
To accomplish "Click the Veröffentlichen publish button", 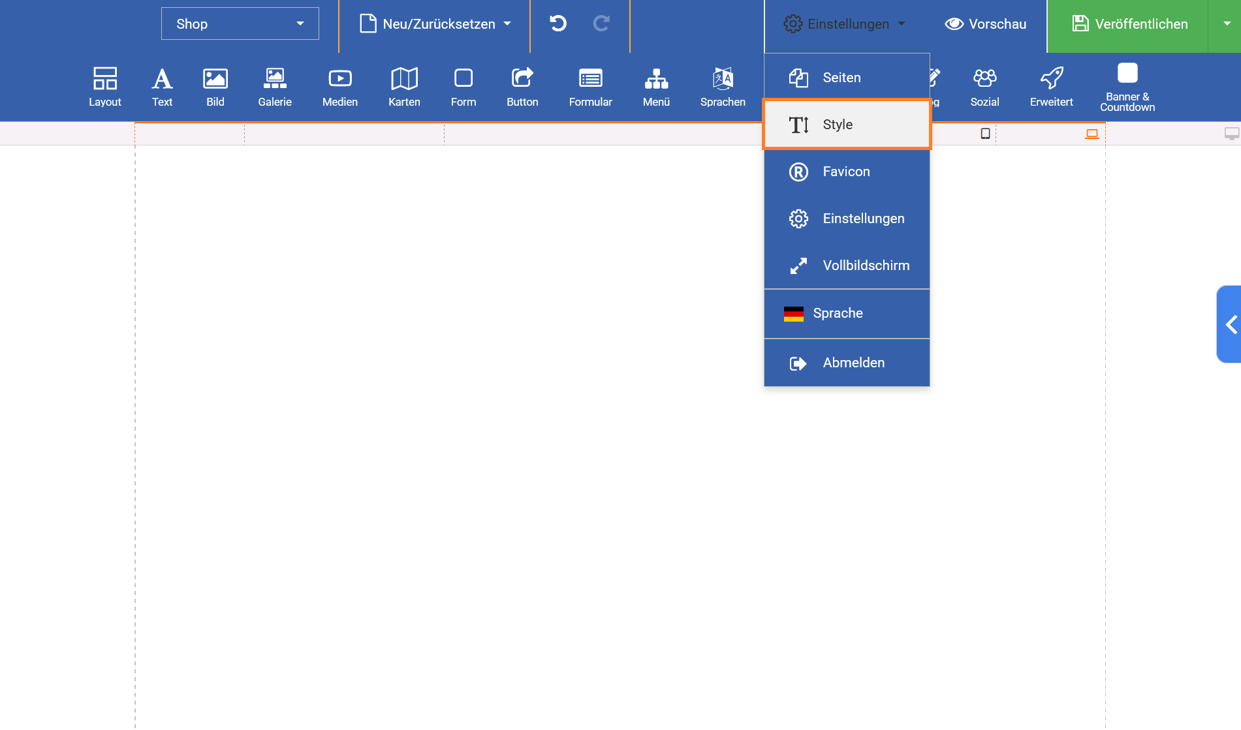I will (x=1129, y=24).
